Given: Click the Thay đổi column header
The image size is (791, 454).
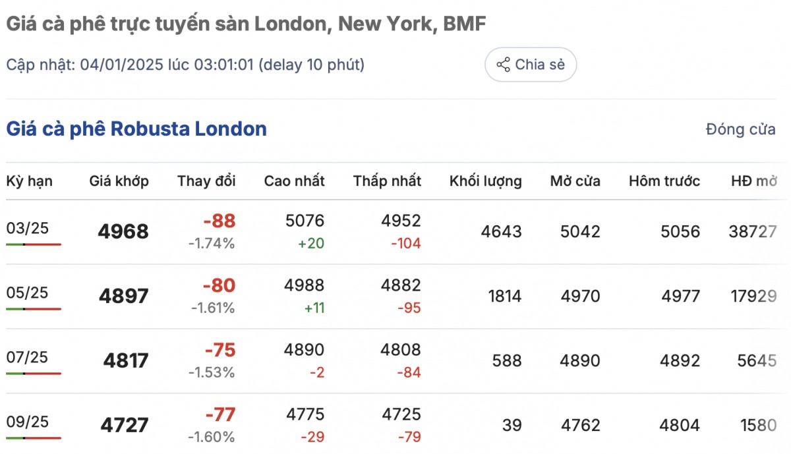Looking at the screenshot, I should [206, 181].
